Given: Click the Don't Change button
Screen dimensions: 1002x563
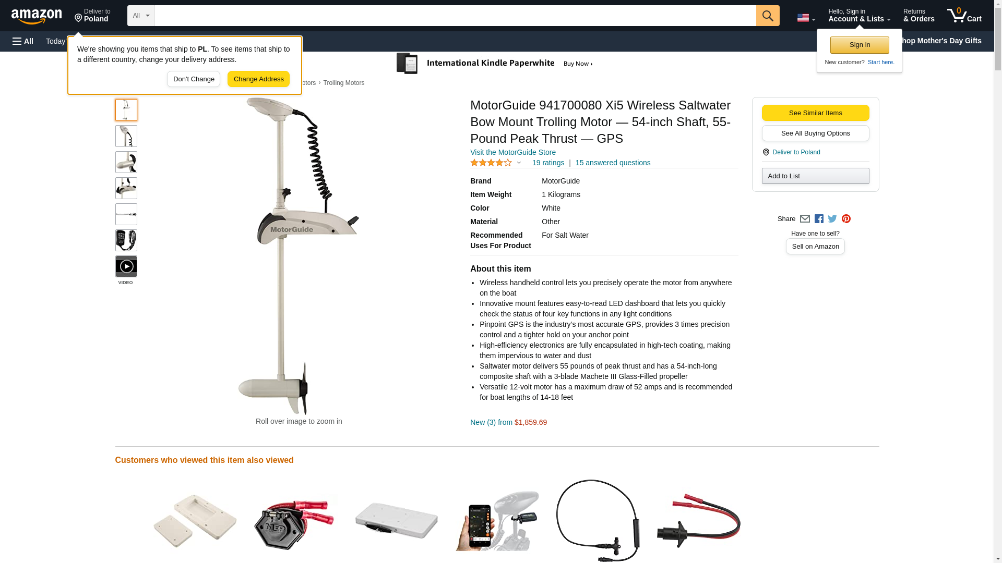Looking at the screenshot, I should tap(194, 79).
